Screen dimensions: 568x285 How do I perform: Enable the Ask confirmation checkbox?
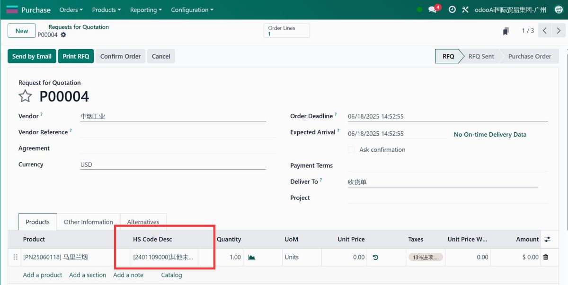351,150
